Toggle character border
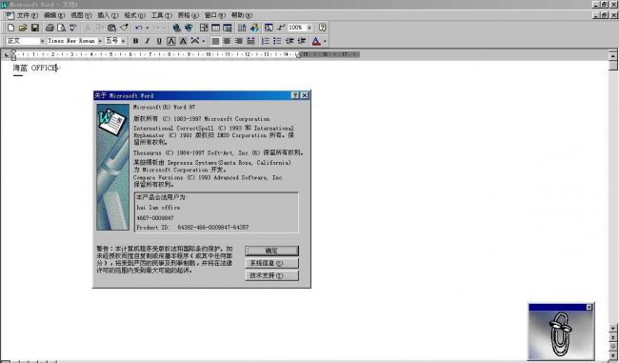Viewport: 619px width, 363px height. (170, 41)
